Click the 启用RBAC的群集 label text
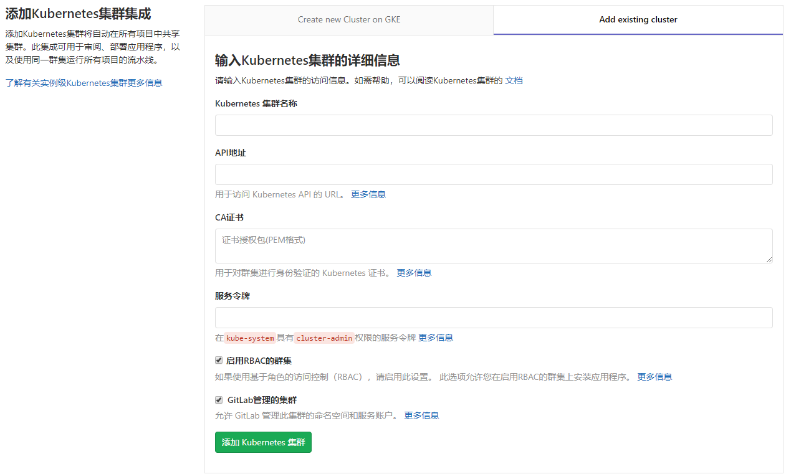 click(259, 361)
